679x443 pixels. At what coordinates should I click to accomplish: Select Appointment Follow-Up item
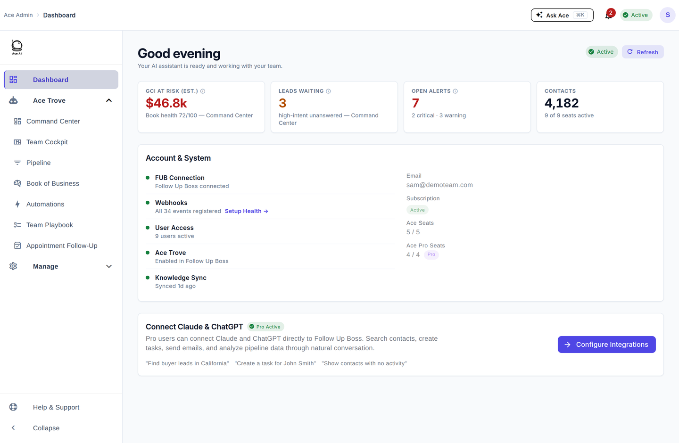click(x=61, y=246)
